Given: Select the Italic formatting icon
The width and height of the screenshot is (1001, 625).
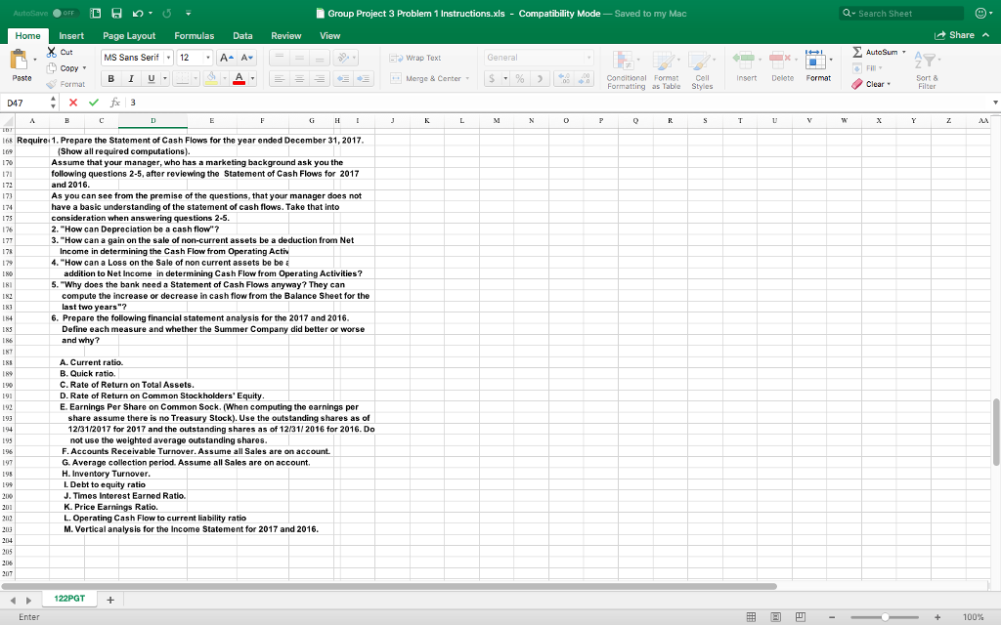Looking at the screenshot, I should point(131,79).
